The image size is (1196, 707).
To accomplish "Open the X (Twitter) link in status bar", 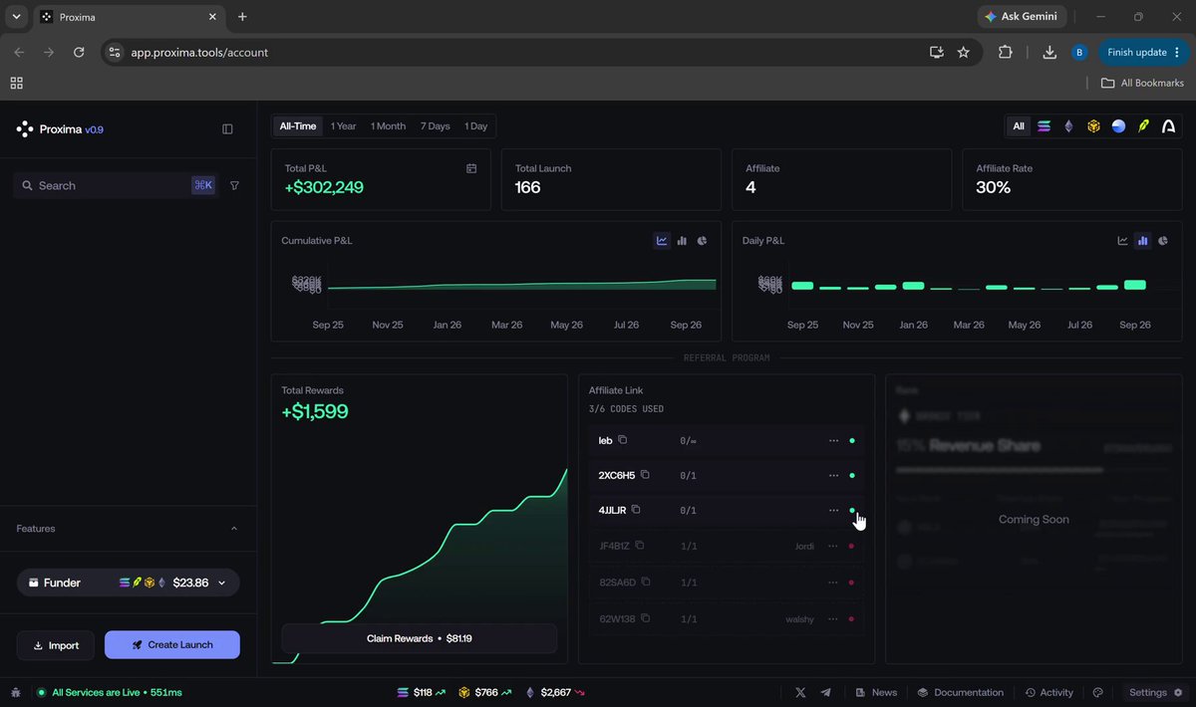I will (x=801, y=692).
